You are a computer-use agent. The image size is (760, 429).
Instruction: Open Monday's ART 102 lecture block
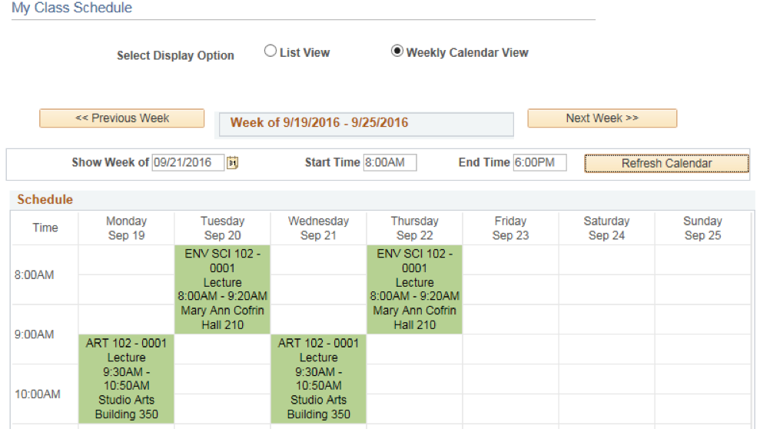127,378
